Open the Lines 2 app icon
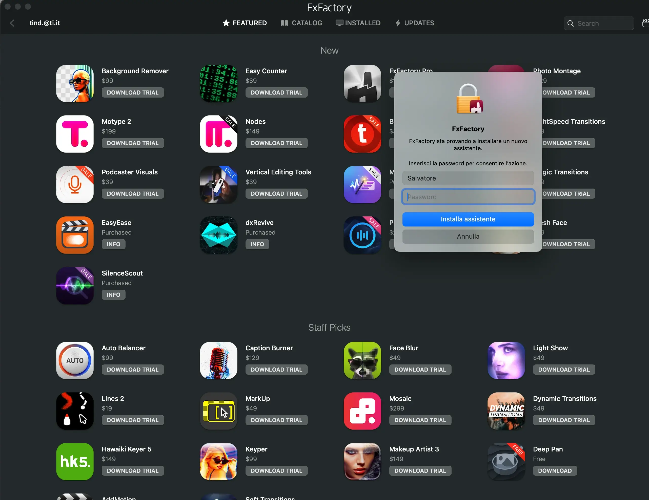649x500 pixels. point(75,411)
